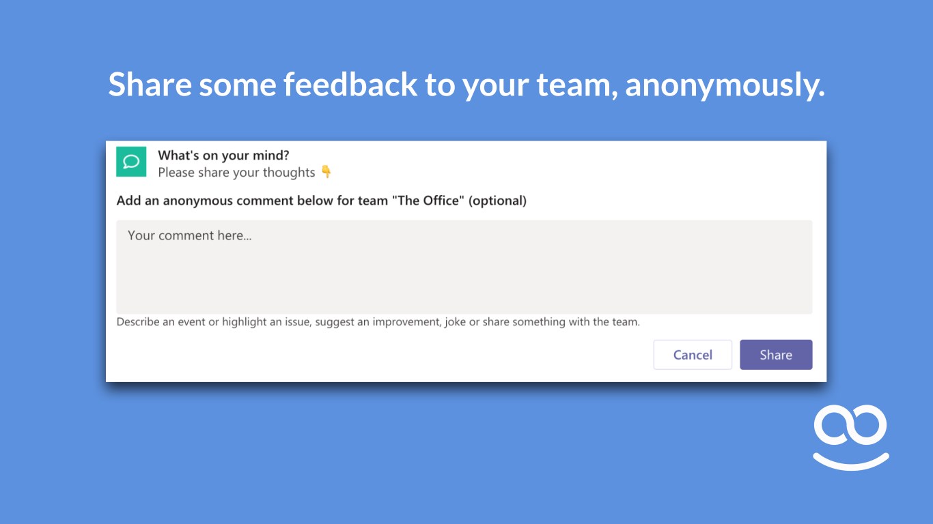Click the "What's on your mind?" title
The width and height of the screenshot is (933, 524).
coord(223,156)
